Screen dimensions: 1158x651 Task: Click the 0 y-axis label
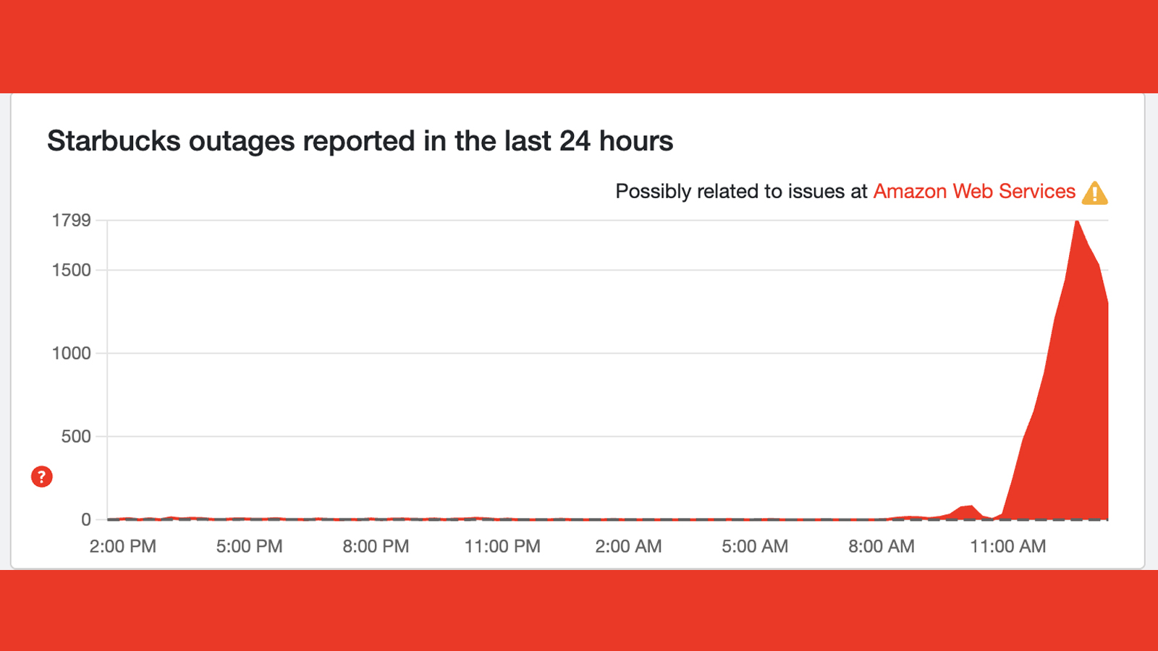[86, 519]
